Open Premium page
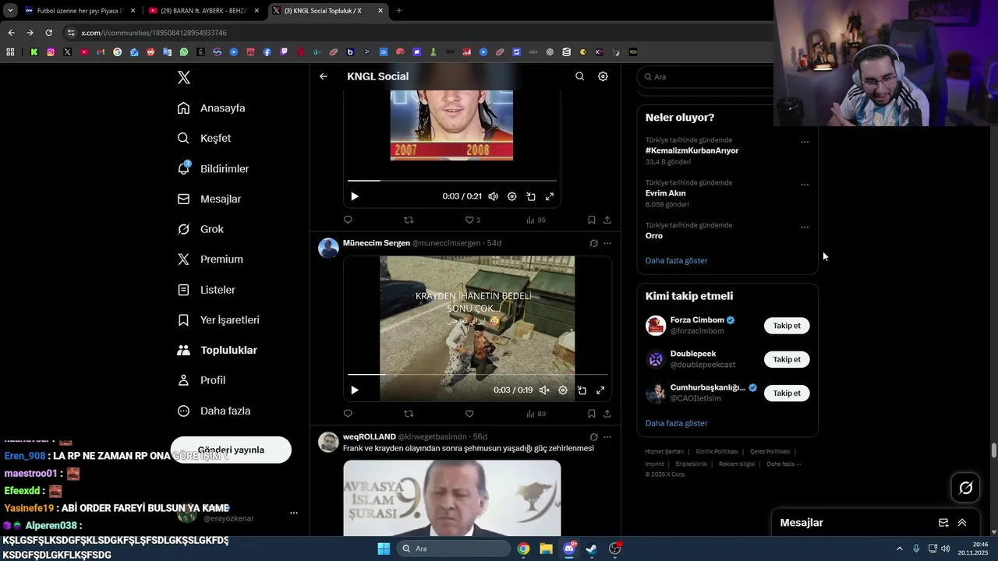The image size is (998, 561). [x=211, y=259]
